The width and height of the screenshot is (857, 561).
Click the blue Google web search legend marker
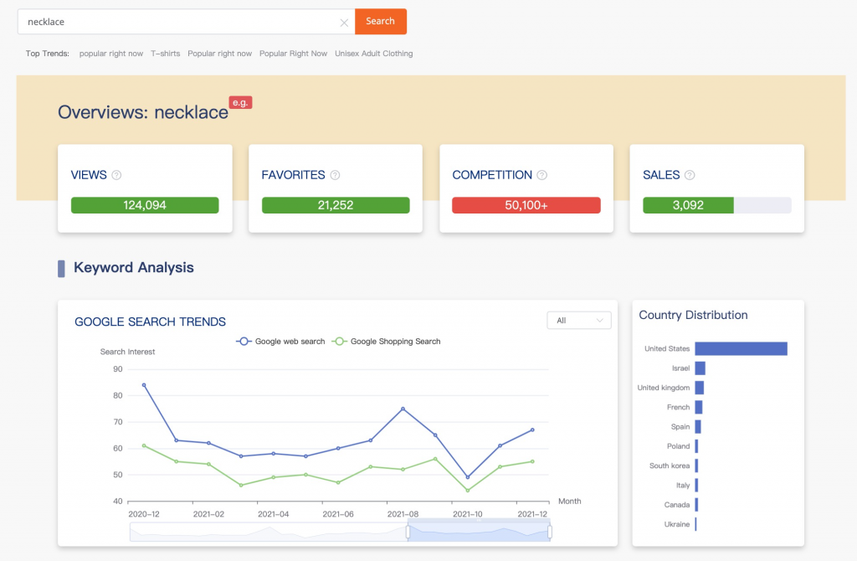click(x=243, y=341)
